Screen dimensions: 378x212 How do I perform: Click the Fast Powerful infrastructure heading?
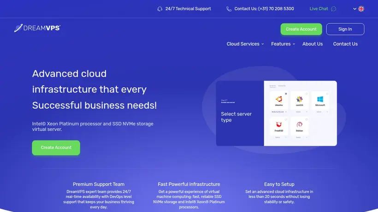tap(189, 184)
